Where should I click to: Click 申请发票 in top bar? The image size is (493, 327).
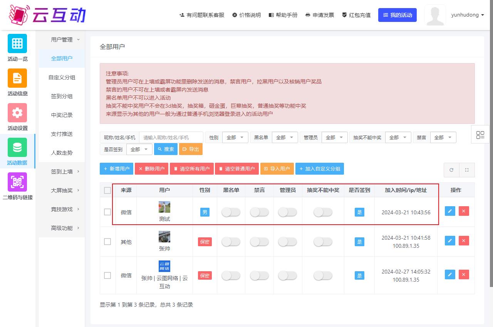click(320, 15)
